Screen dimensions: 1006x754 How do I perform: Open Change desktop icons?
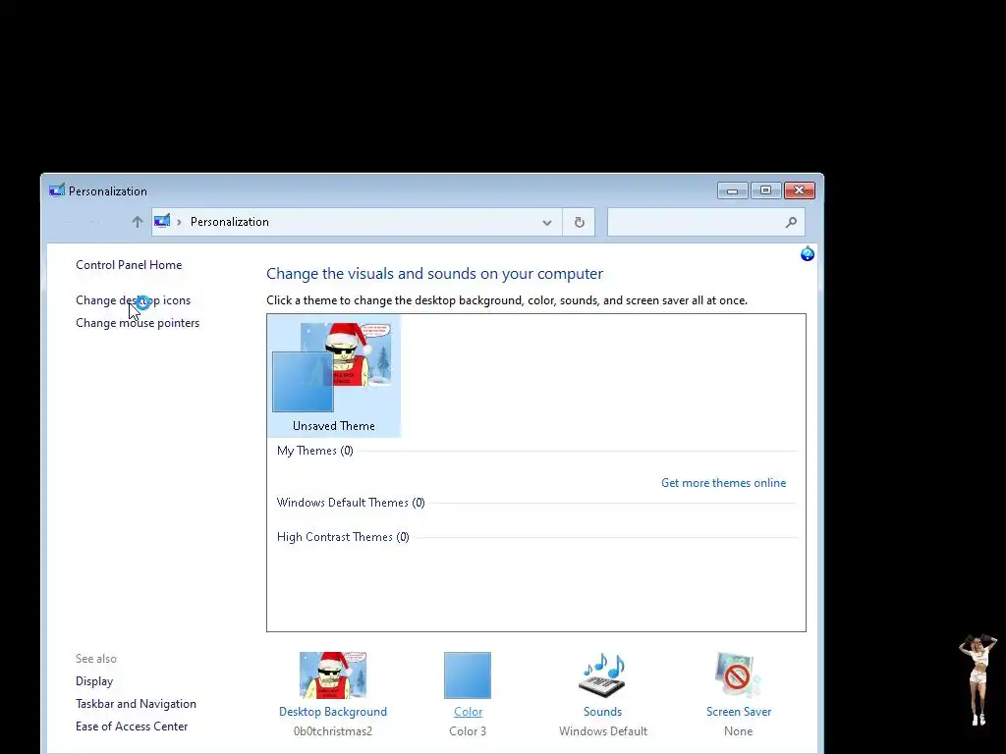tap(134, 300)
